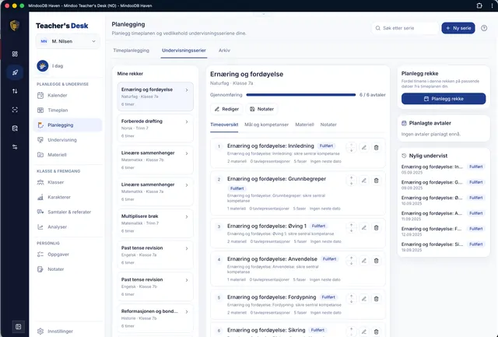Select recent lesson dated 19.09.2025
Screen dimensions: 498x337
[443, 247]
